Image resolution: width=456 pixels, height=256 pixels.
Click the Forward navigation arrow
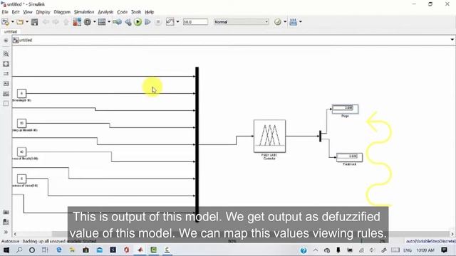pyautogui.click(x=56, y=22)
